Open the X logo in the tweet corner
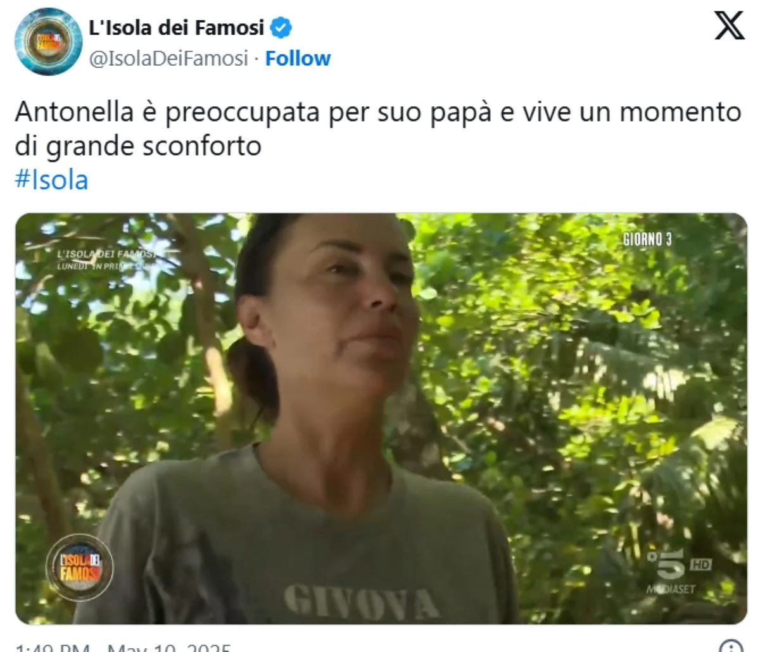The image size is (760, 652). coord(729,27)
